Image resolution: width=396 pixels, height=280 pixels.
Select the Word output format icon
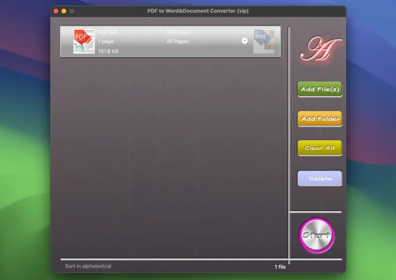click(x=264, y=42)
